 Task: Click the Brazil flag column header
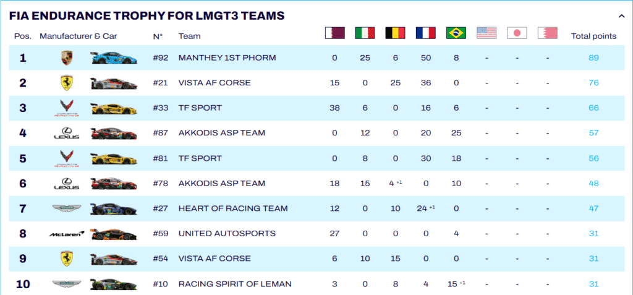tap(456, 33)
